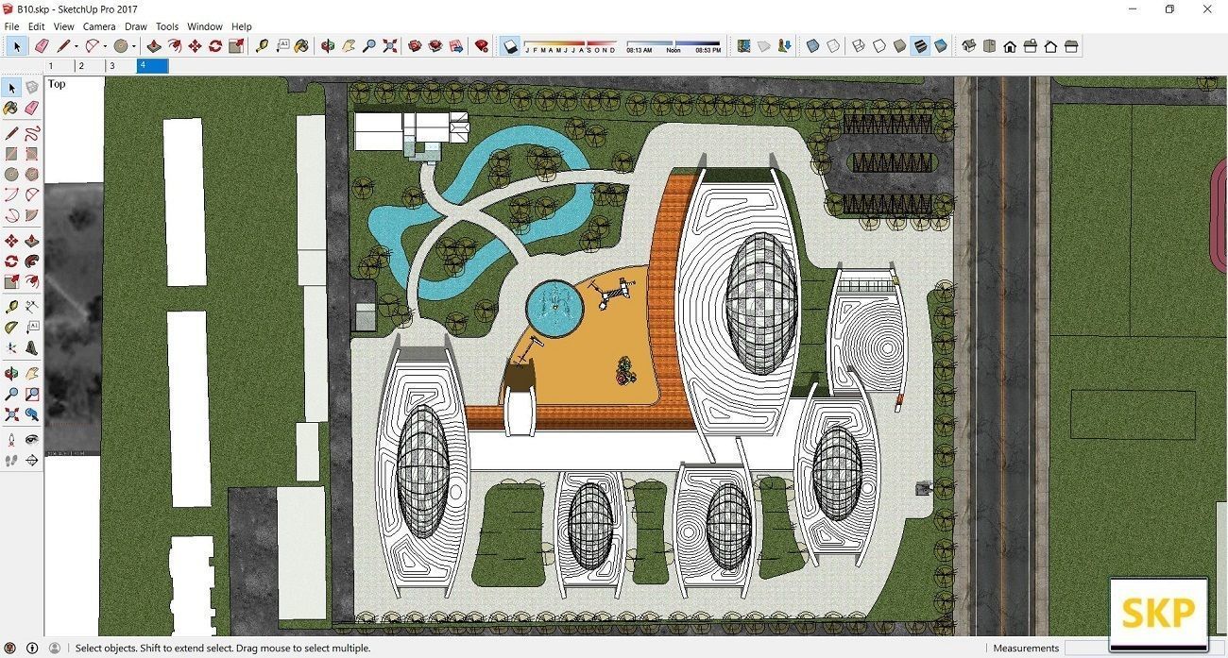Click the Photo Textures icon
1228x658 pixels.
click(785, 45)
